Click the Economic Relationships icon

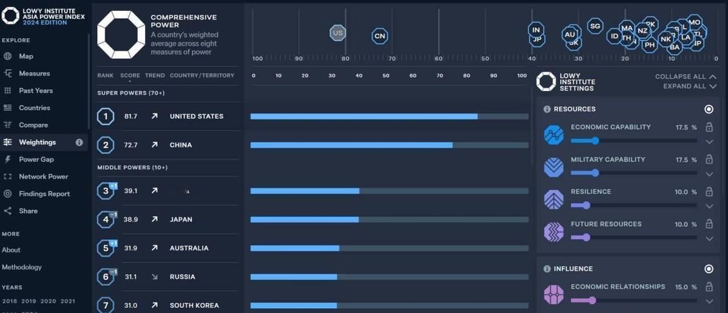554,295
